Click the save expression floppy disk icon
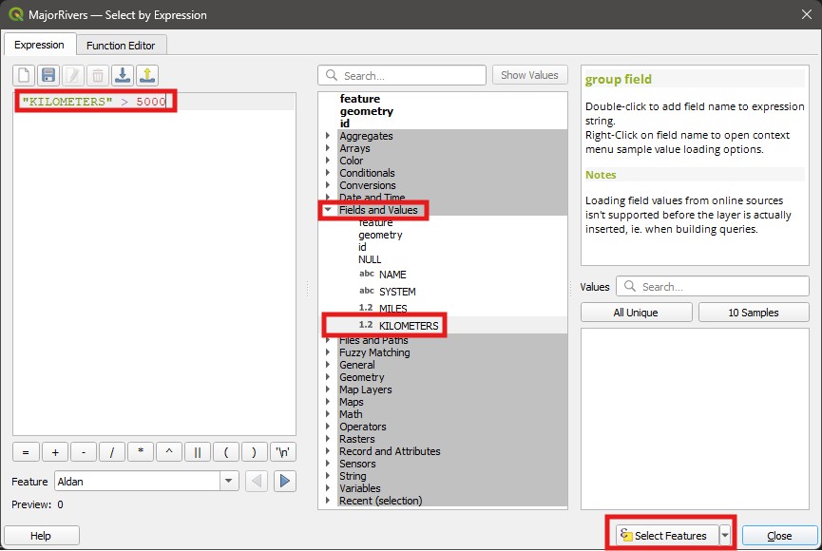The width and height of the screenshot is (822, 551). [x=48, y=75]
